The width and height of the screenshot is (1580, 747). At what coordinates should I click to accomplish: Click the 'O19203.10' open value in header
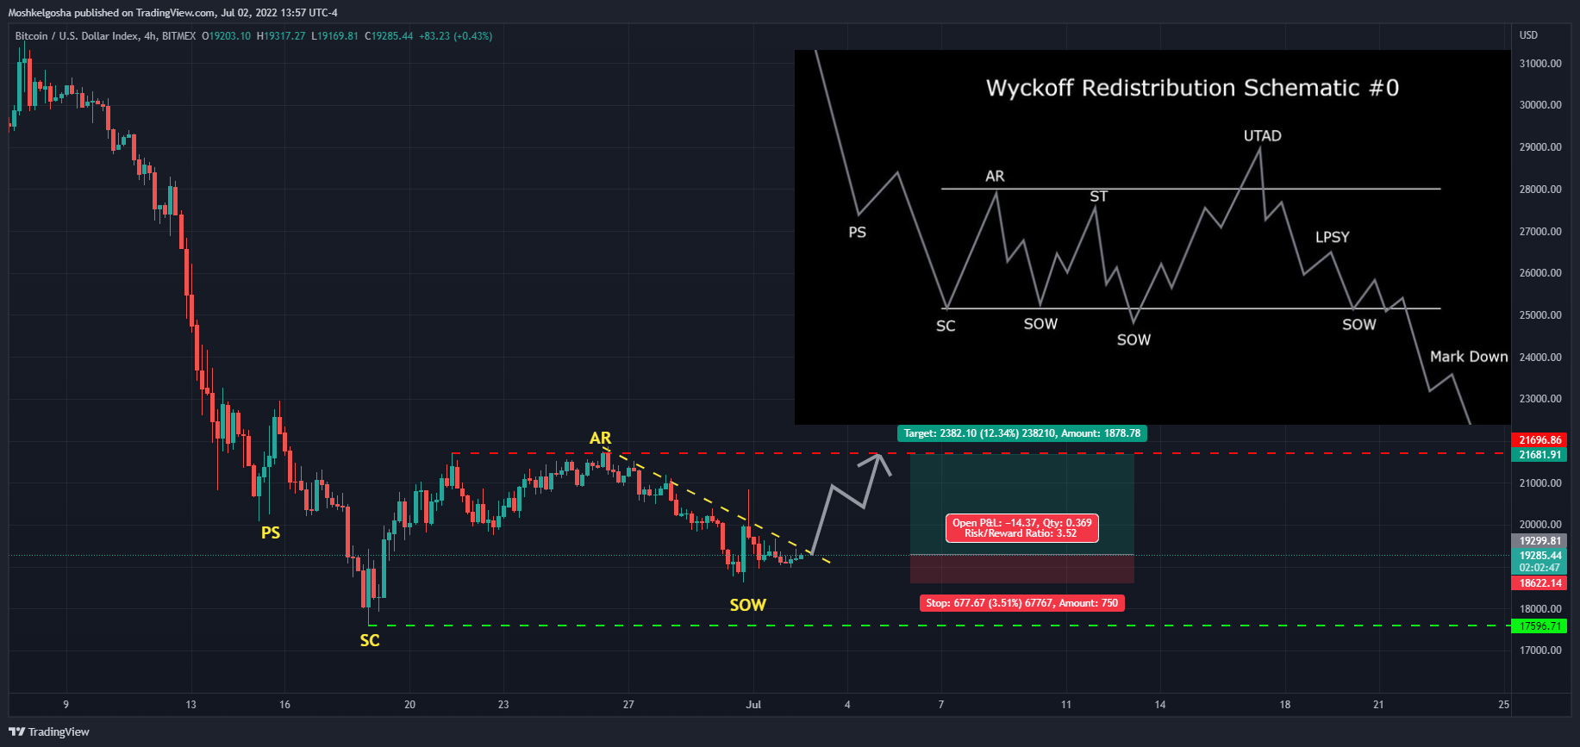coord(226,36)
